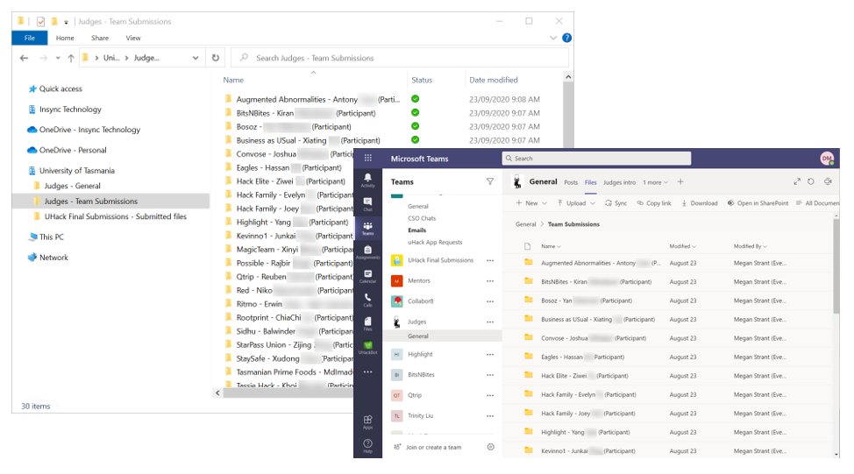
Task: Expand the '1 more' tabs dropdown
Action: click(655, 182)
